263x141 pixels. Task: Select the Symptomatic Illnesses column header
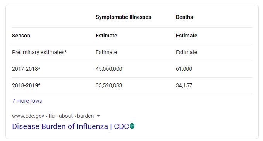pyautogui.click(x=123, y=17)
